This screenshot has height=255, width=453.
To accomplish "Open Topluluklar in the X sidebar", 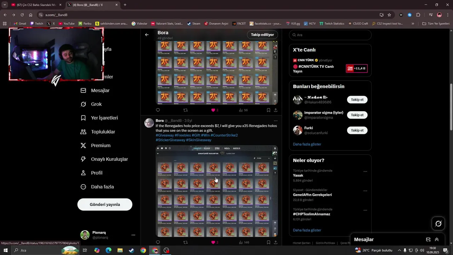I will [98, 132].
